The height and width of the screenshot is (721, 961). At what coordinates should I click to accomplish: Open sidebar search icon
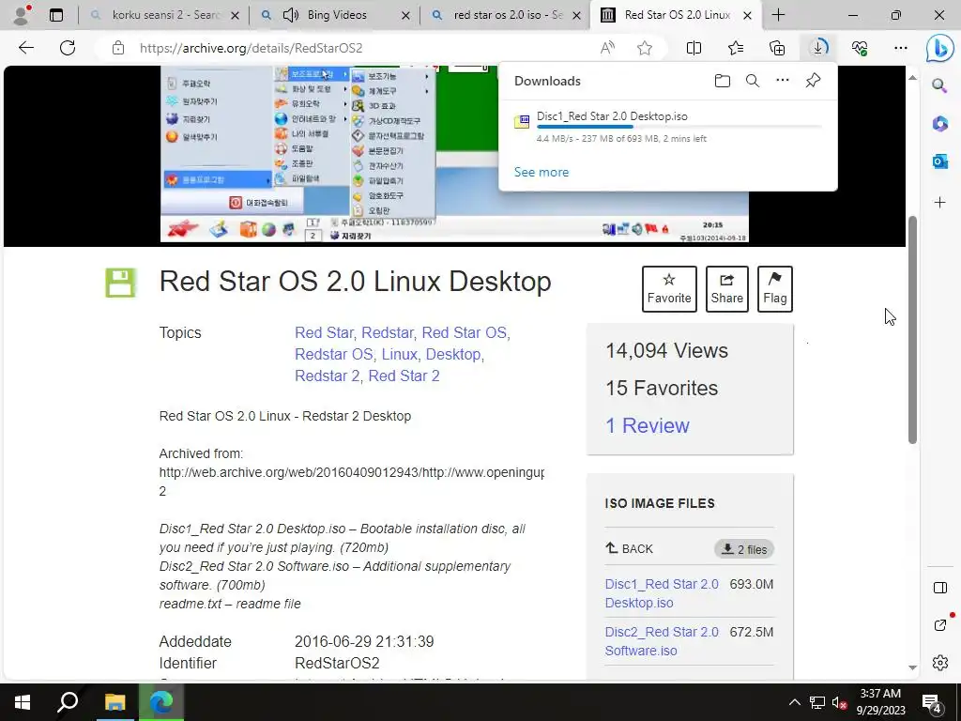tap(939, 85)
